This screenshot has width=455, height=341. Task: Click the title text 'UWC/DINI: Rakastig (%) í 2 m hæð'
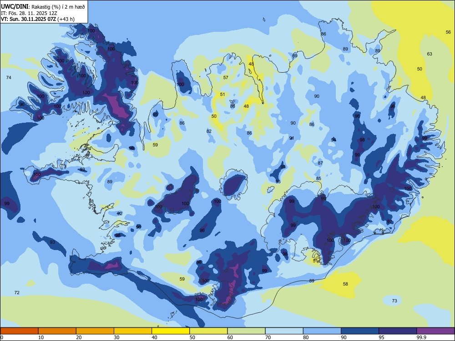43,7
